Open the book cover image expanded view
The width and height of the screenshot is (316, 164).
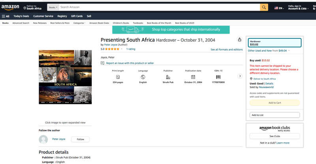coord(65,77)
